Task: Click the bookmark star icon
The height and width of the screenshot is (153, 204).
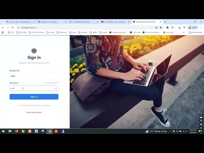Action: click(x=161, y=28)
